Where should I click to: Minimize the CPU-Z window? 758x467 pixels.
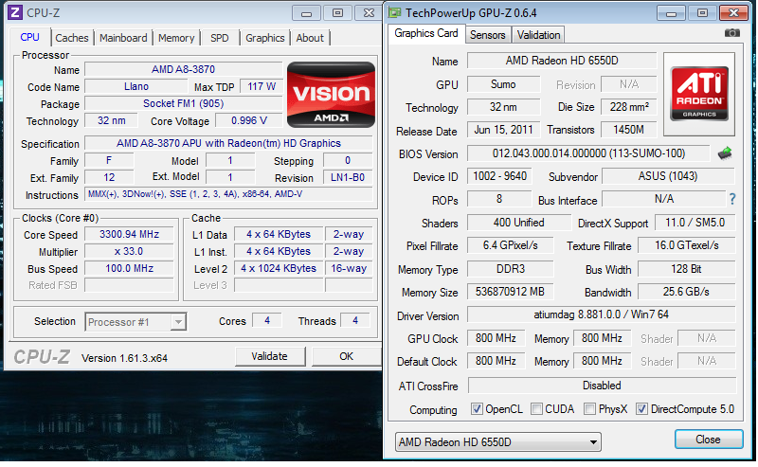pyautogui.click(x=306, y=13)
